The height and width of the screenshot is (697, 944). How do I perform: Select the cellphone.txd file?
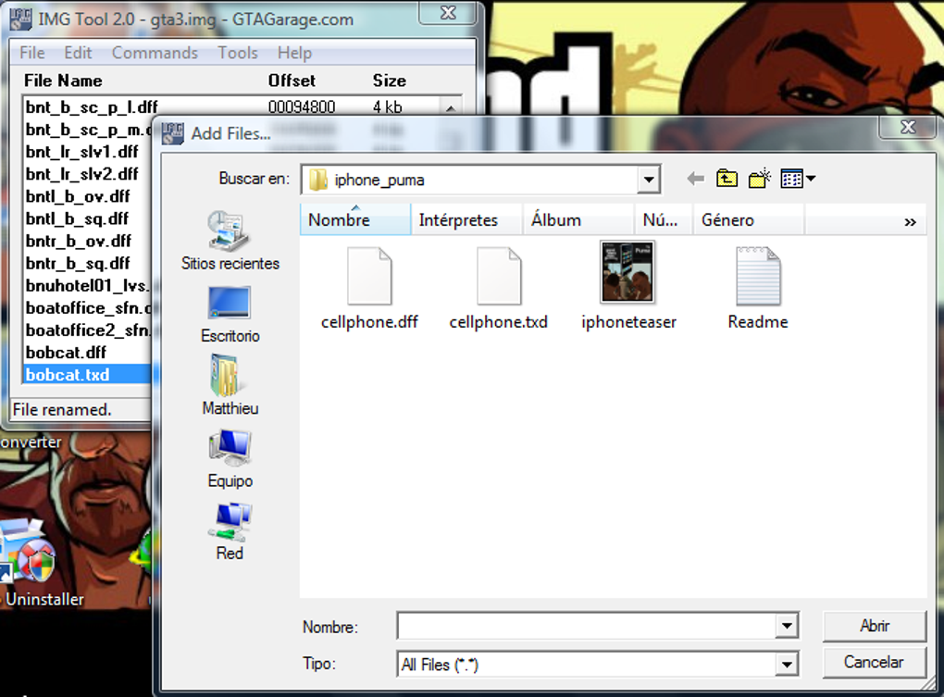(x=499, y=288)
